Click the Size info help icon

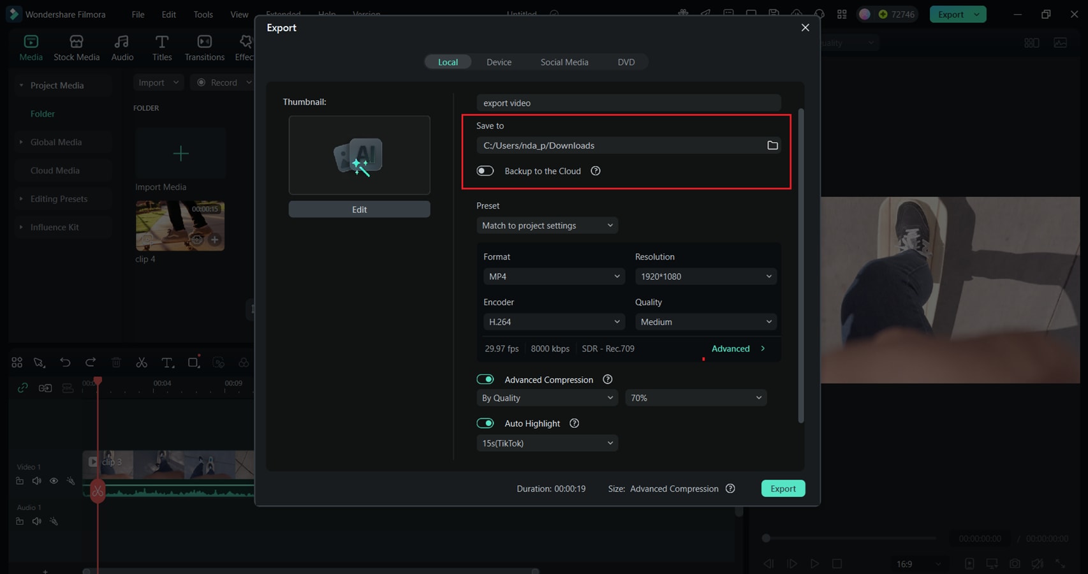click(x=730, y=489)
